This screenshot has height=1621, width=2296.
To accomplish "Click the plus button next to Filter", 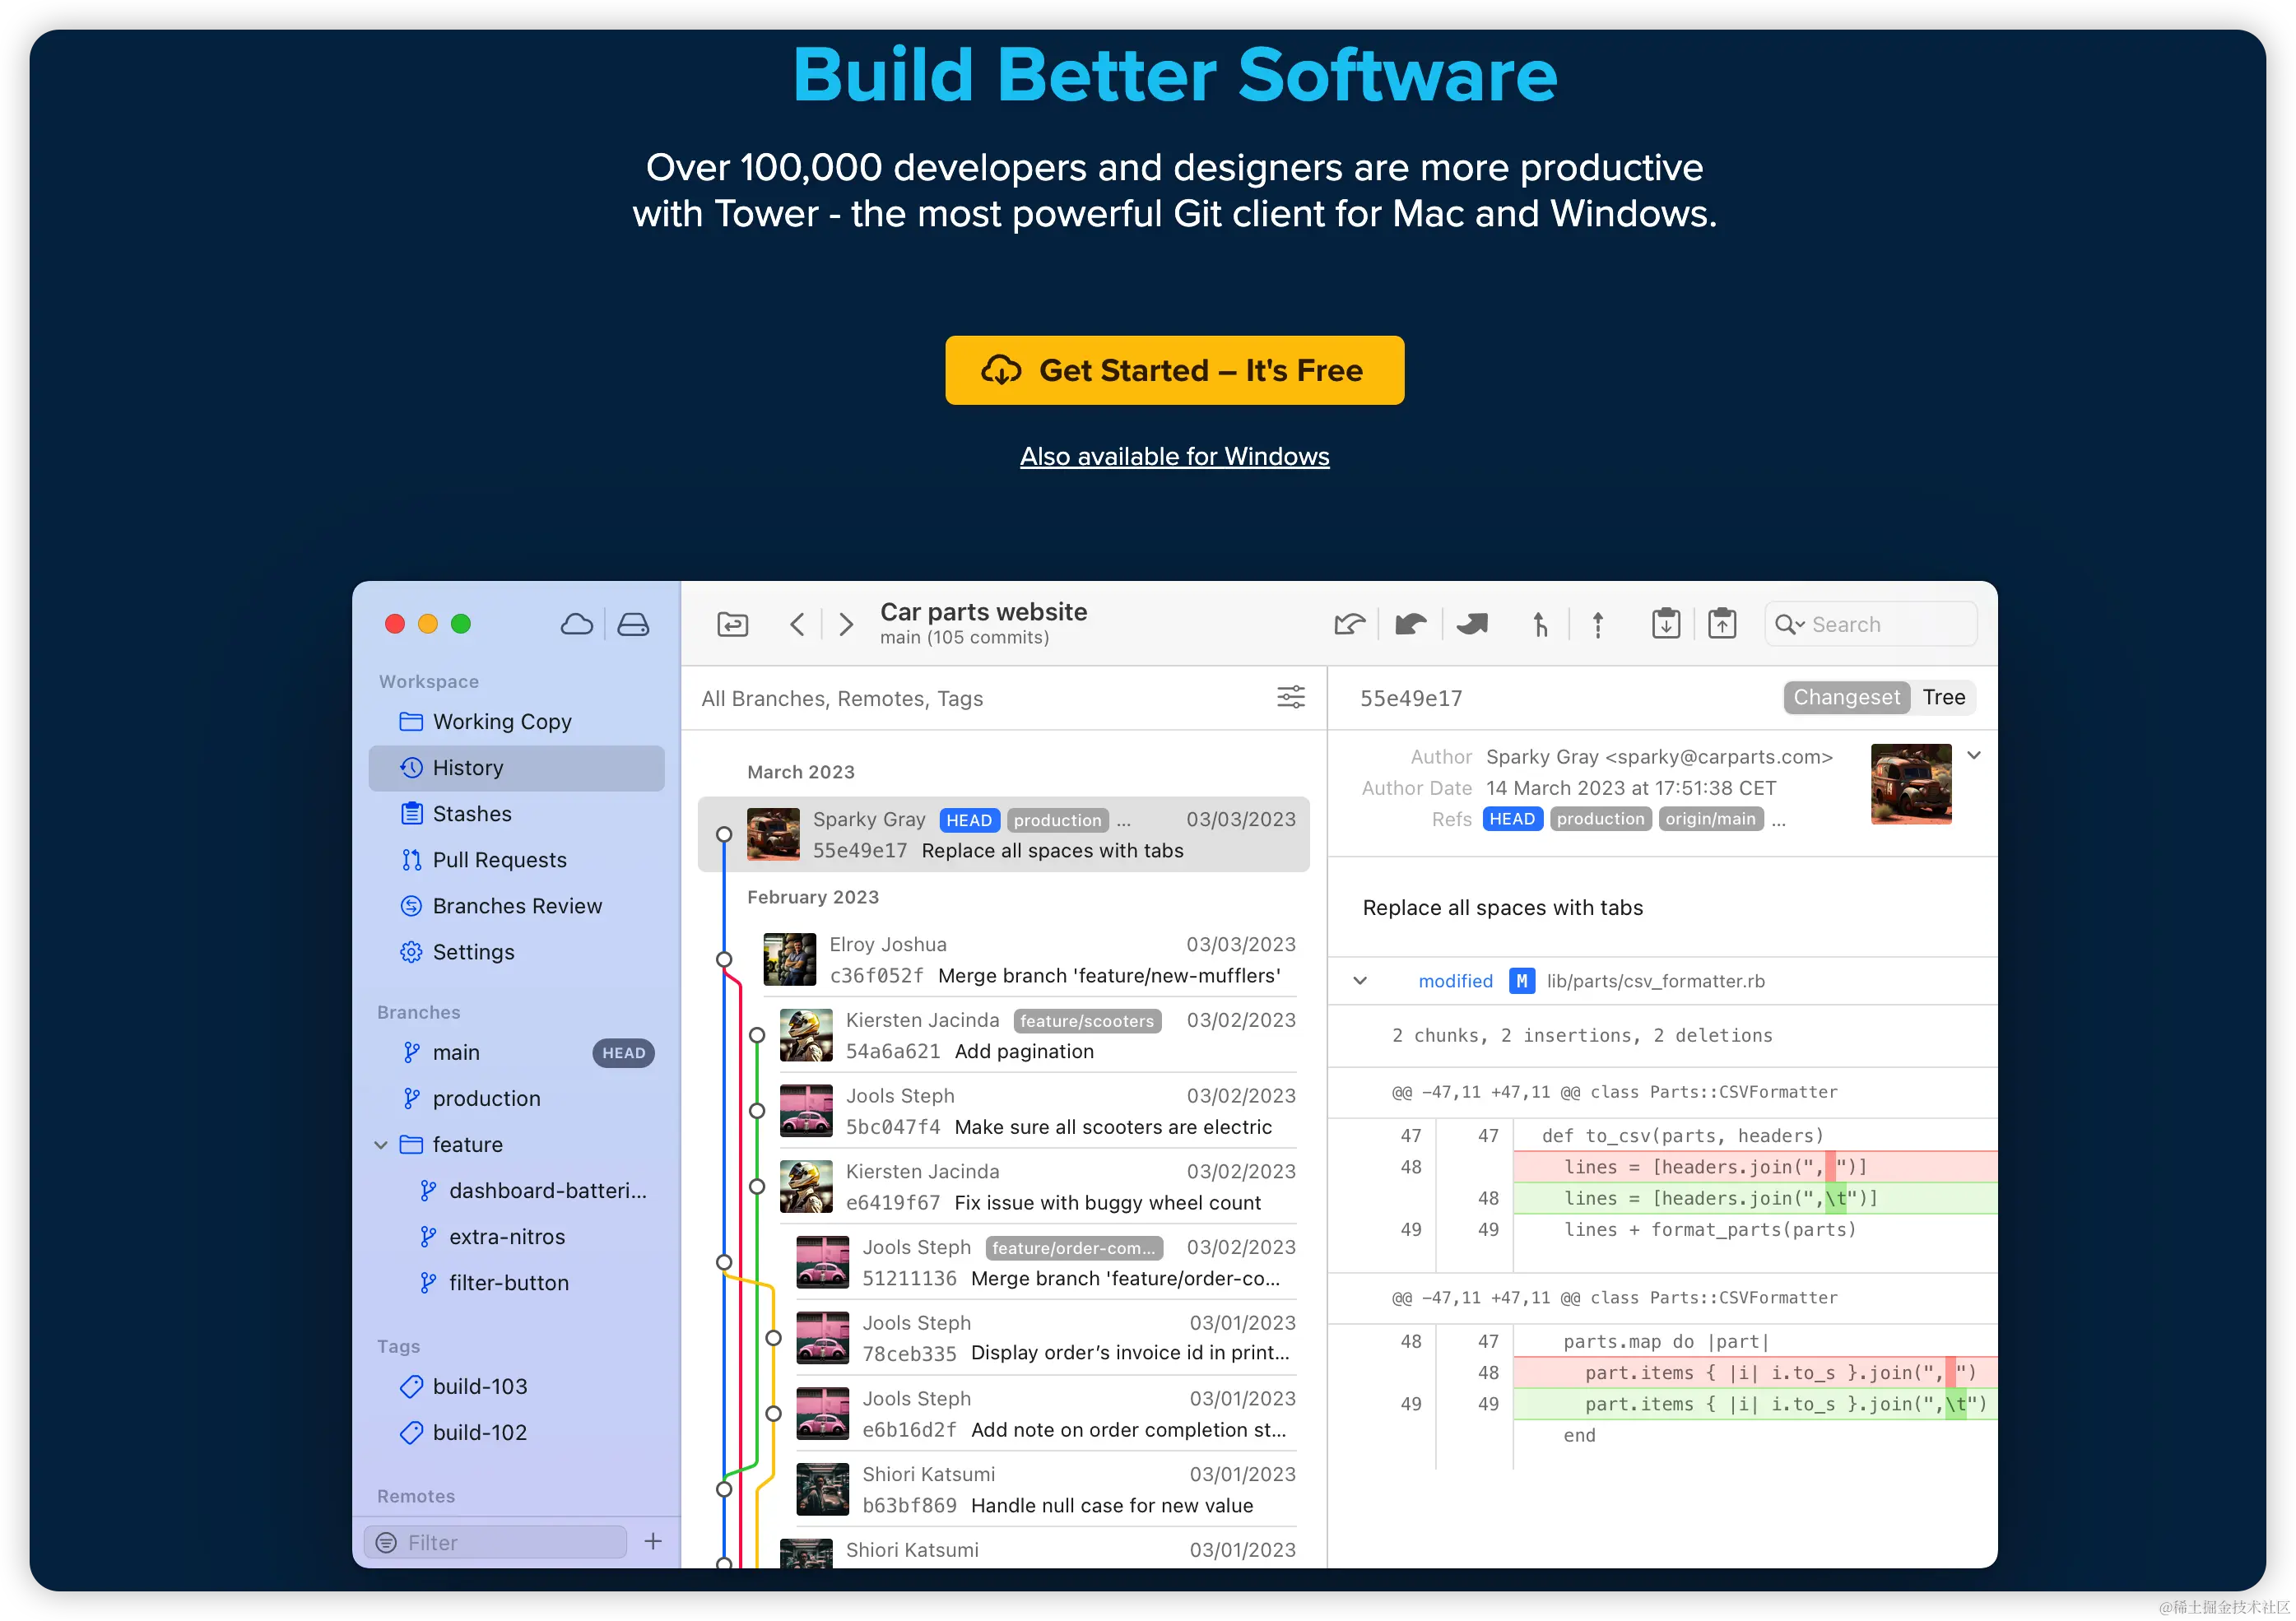I will (x=653, y=1541).
